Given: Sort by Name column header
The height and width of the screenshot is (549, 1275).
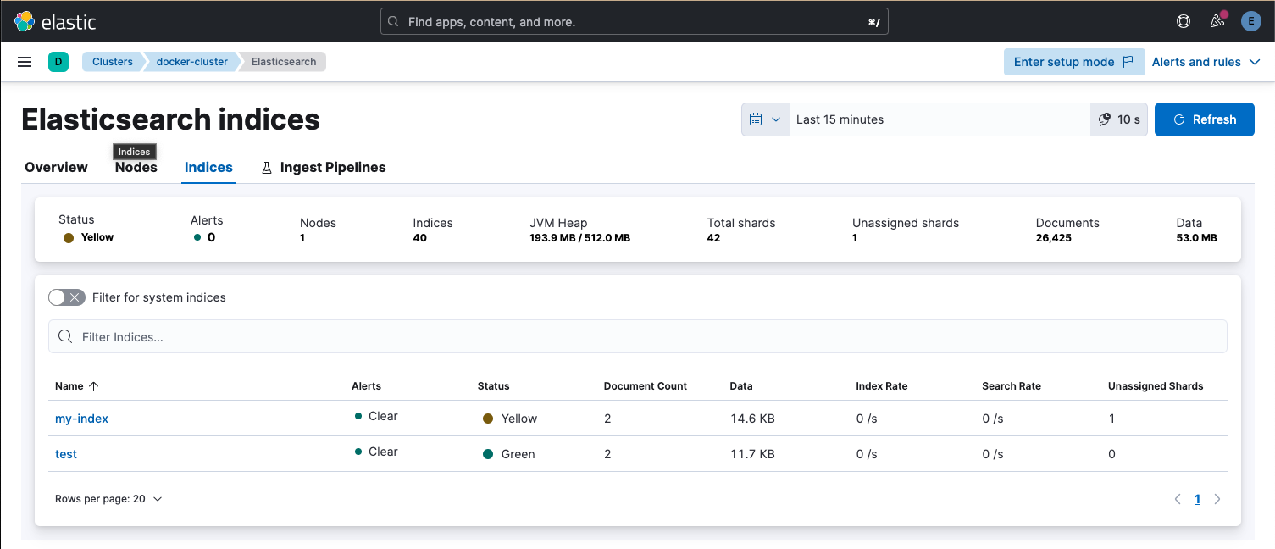Looking at the screenshot, I should 77,385.
